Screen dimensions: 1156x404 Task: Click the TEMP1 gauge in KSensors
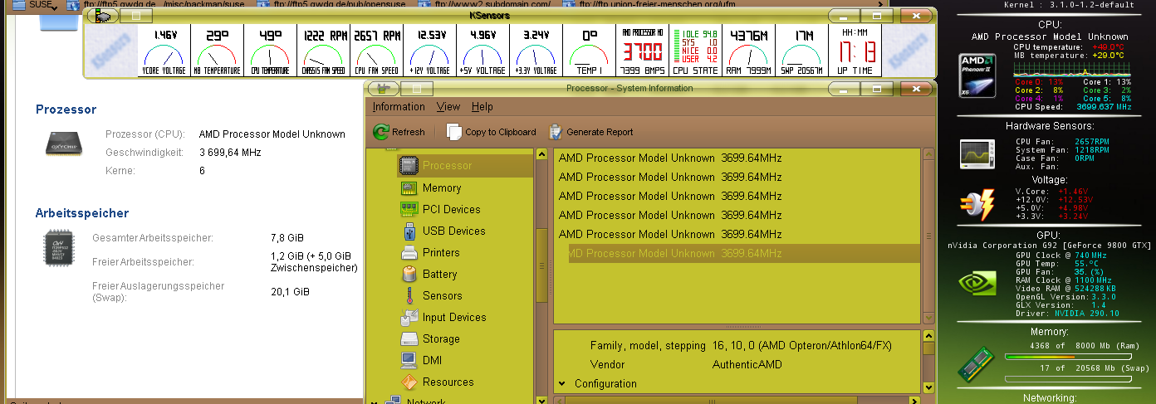pyautogui.click(x=590, y=51)
